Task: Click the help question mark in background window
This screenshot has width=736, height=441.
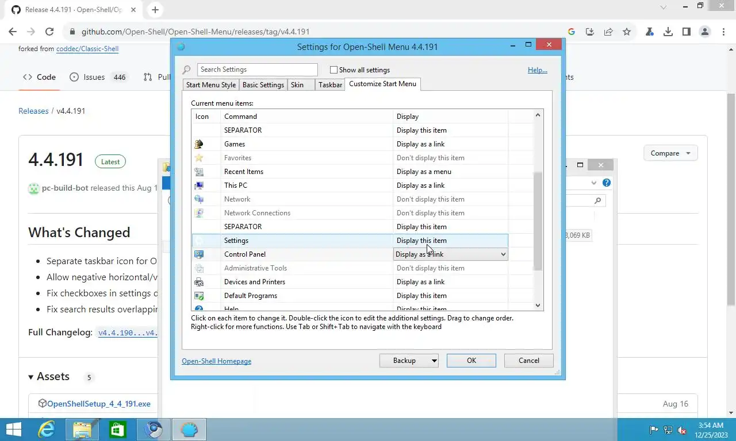Action: pyautogui.click(x=607, y=183)
